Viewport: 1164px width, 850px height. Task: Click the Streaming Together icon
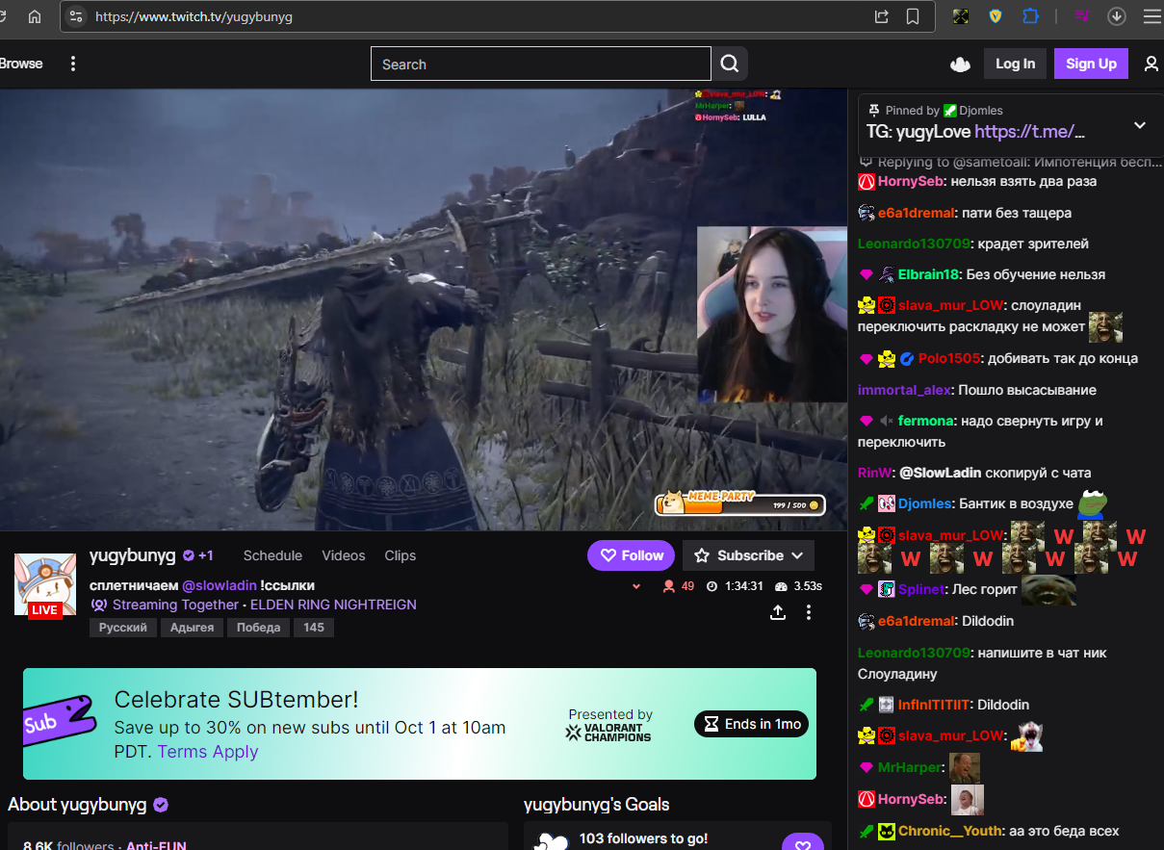(98, 605)
